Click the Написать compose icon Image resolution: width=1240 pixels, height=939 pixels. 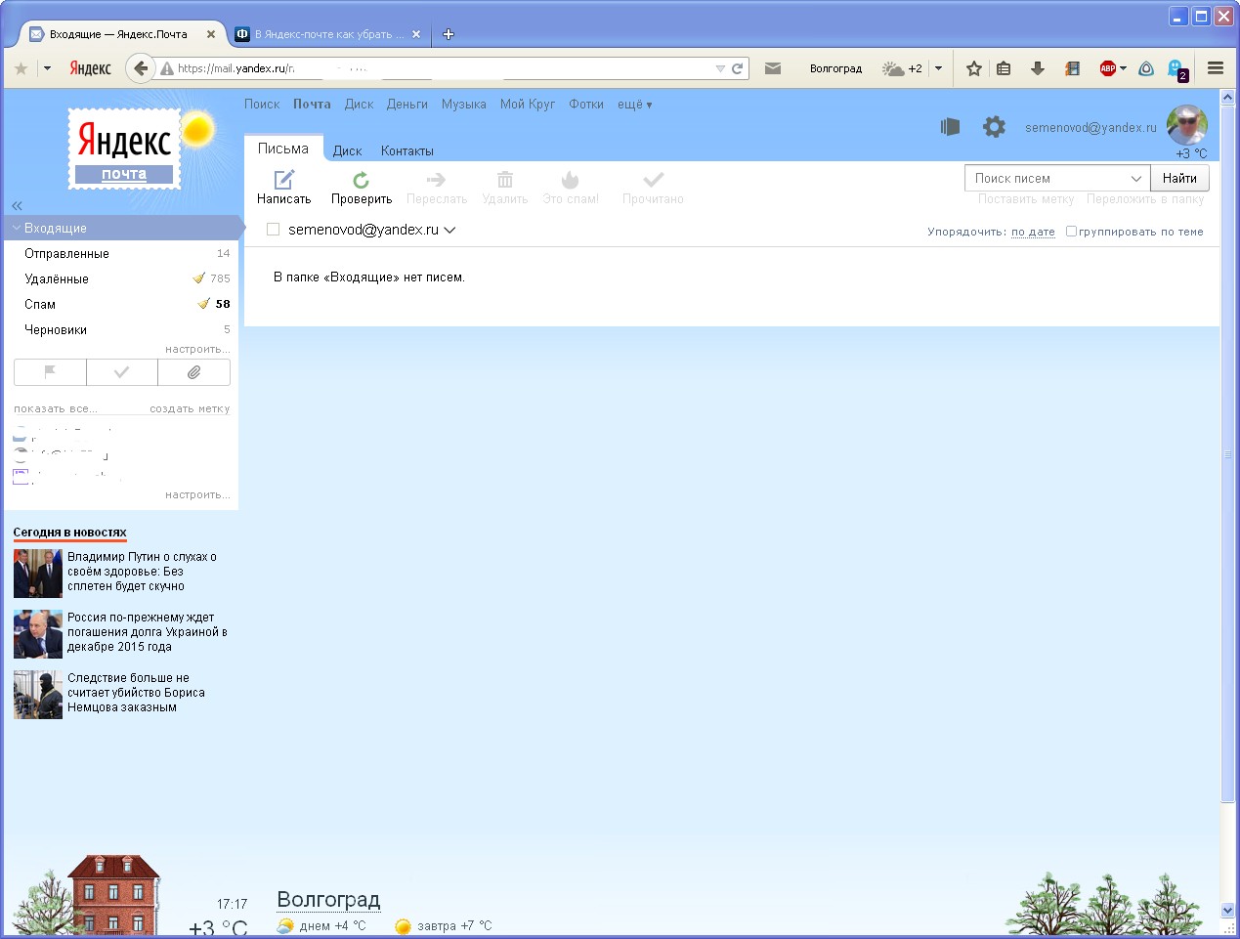point(283,180)
